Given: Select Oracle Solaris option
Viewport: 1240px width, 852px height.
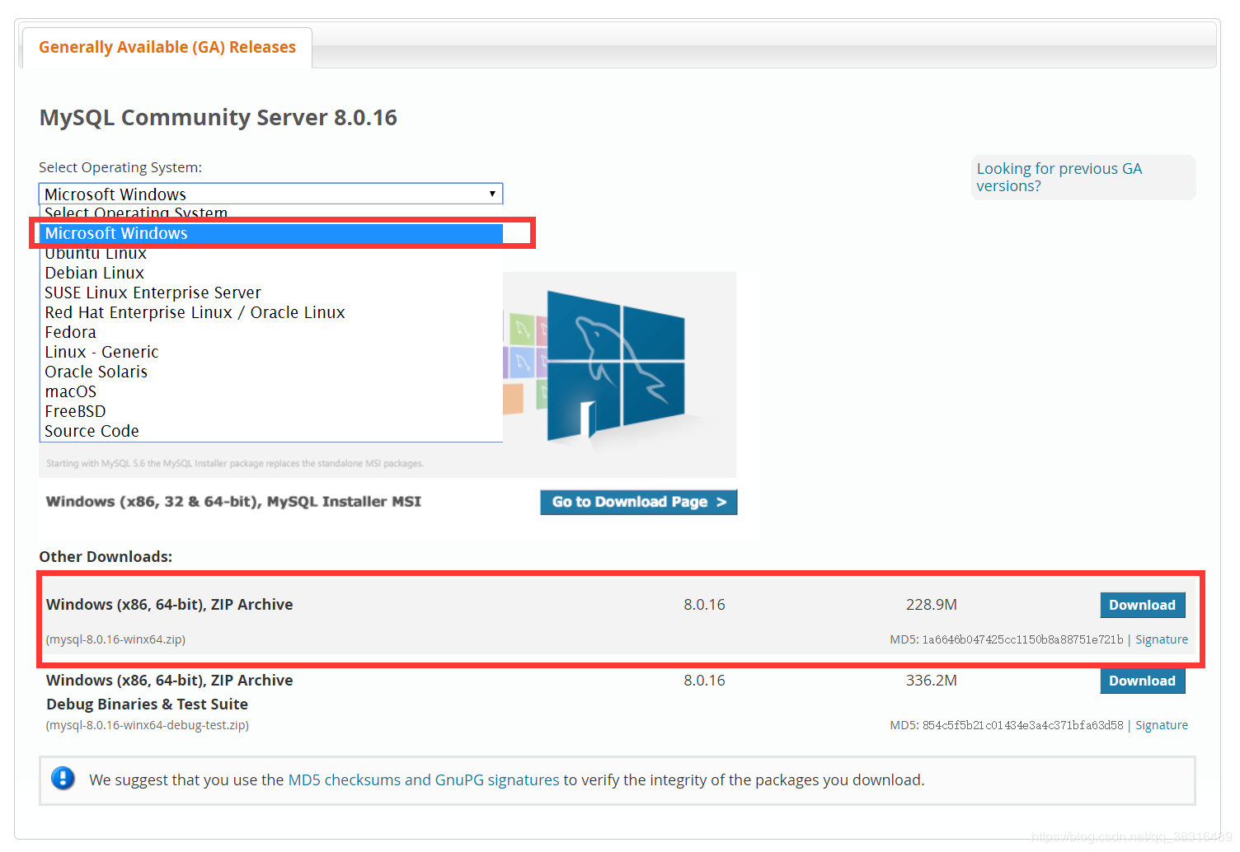Looking at the screenshot, I should (271, 372).
